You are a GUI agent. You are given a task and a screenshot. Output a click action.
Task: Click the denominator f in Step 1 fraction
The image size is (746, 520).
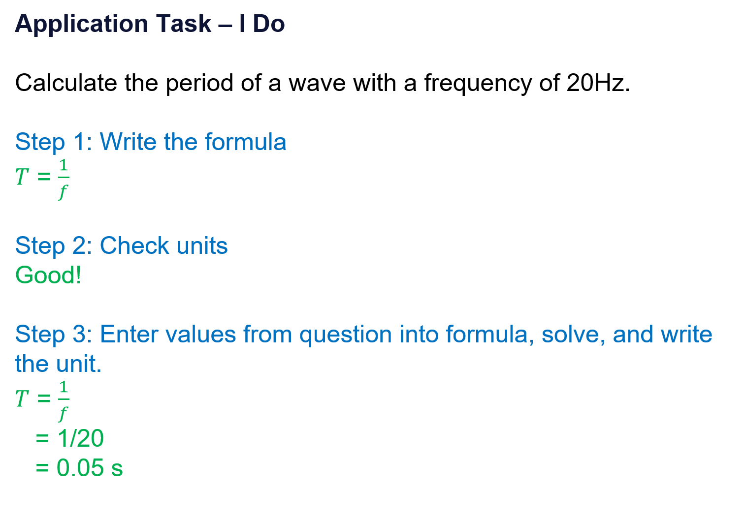click(x=63, y=191)
